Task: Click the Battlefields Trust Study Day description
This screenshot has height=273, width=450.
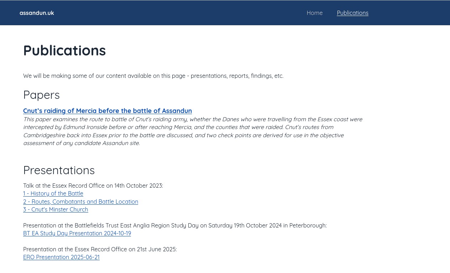Action: pyautogui.click(x=174, y=225)
